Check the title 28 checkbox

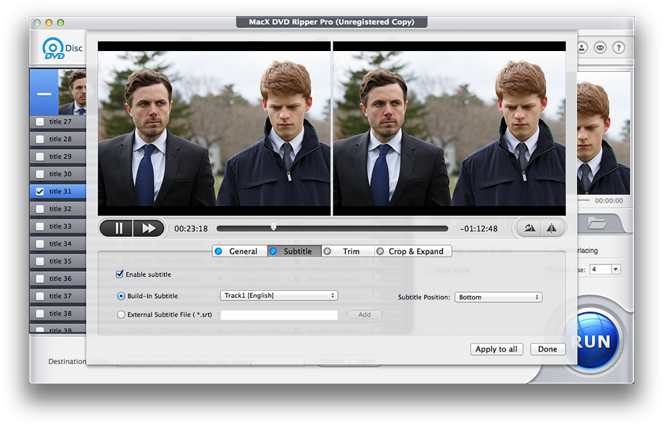click(x=40, y=140)
